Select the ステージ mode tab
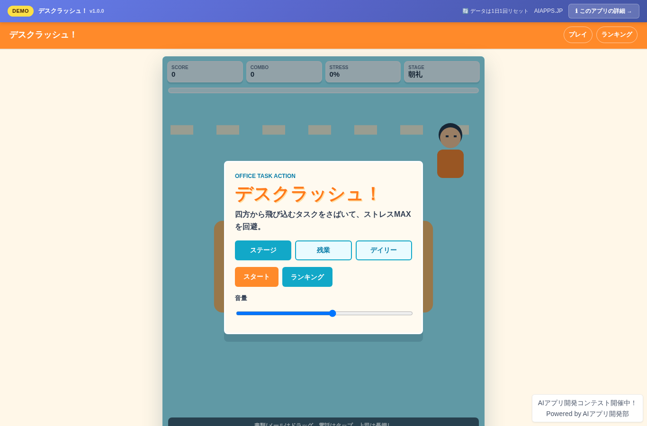647x426 pixels. 263,250
